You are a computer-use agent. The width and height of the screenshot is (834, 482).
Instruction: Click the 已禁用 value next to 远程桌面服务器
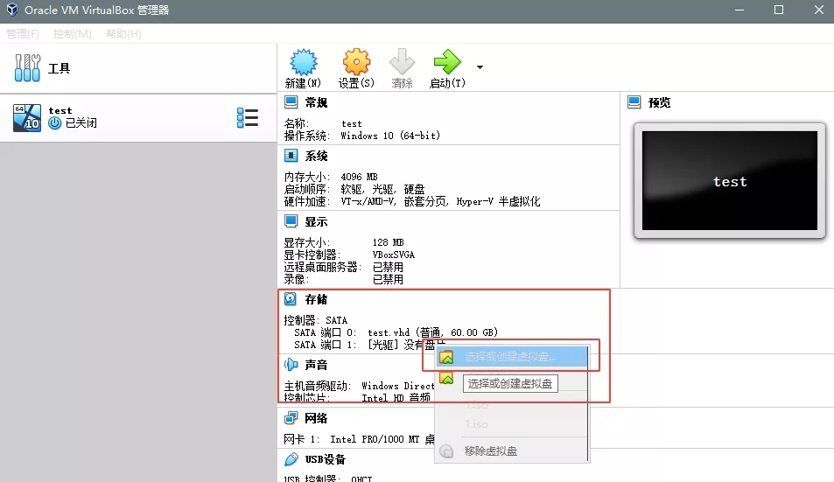(x=388, y=267)
